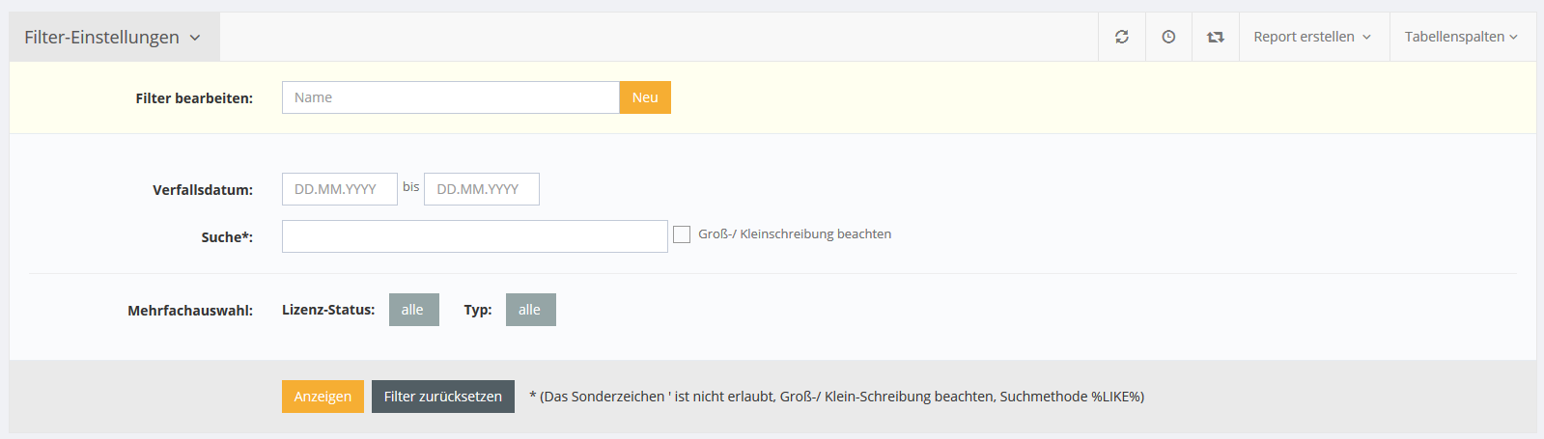
Task: Click into the Suche text field
Action: 474,236
